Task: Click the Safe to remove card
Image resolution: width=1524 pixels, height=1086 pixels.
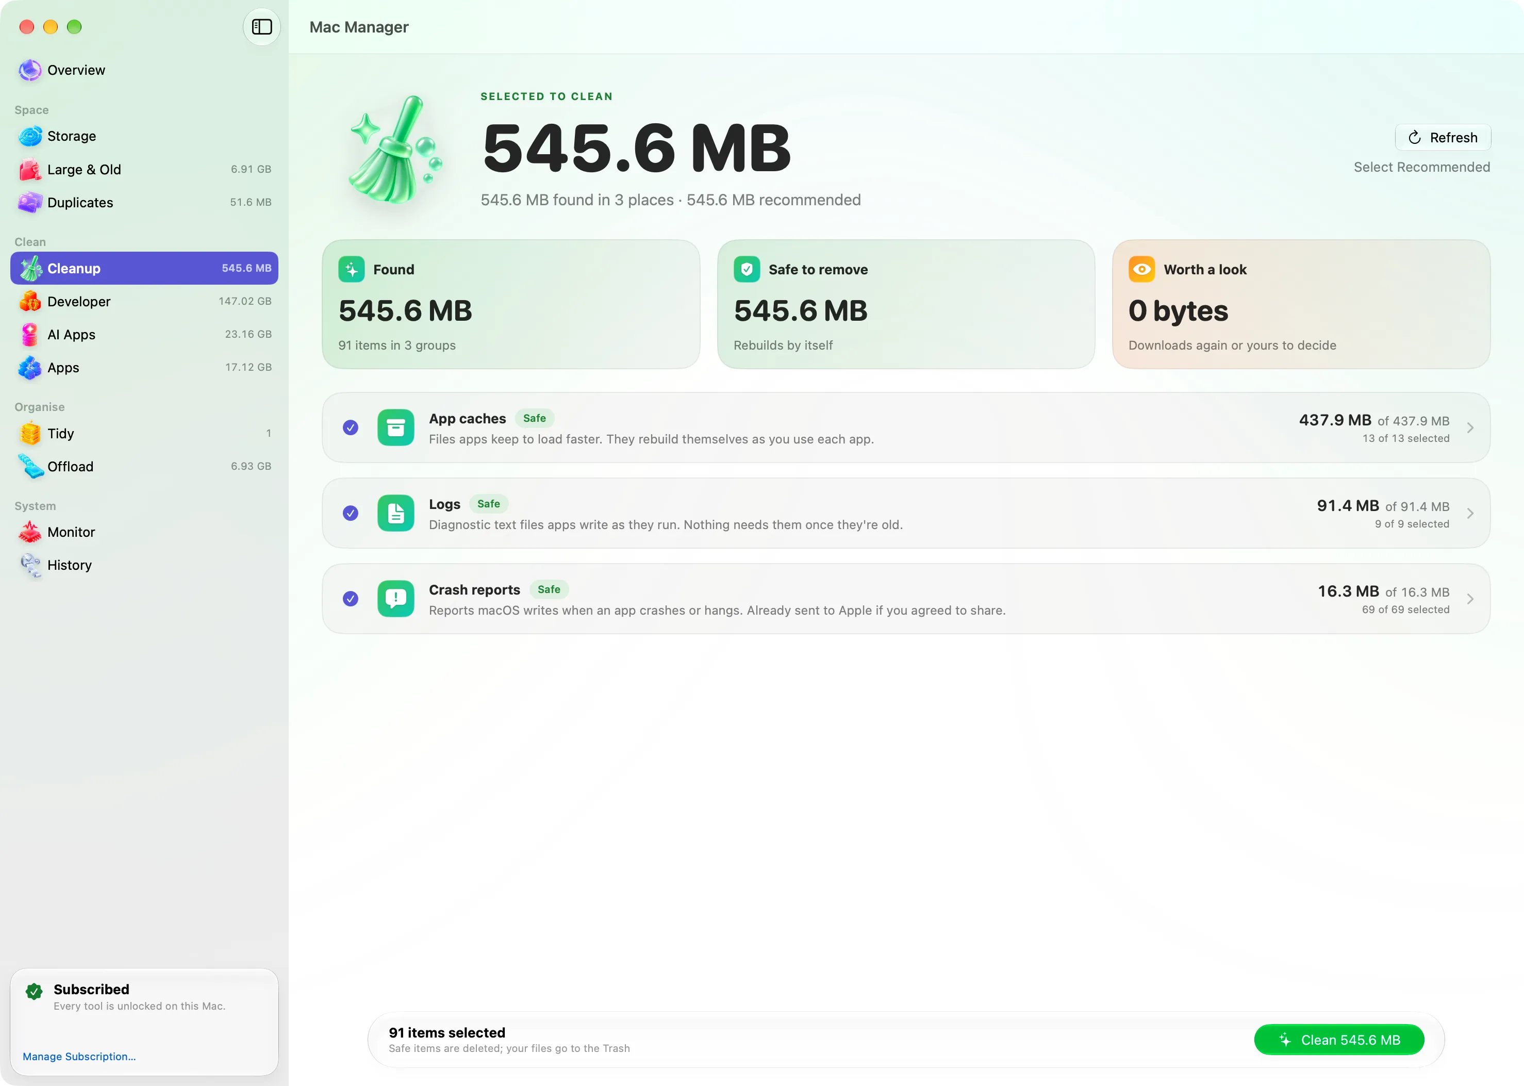Action: coord(906,304)
